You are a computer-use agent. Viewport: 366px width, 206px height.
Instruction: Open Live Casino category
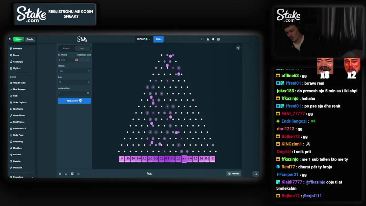(x=18, y=109)
